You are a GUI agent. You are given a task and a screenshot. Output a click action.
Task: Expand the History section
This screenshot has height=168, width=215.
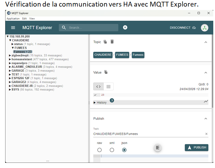[x=95, y=102]
